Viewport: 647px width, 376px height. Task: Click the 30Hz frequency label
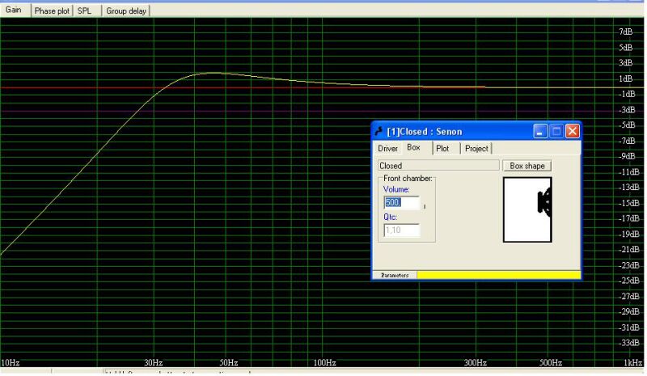(x=153, y=363)
